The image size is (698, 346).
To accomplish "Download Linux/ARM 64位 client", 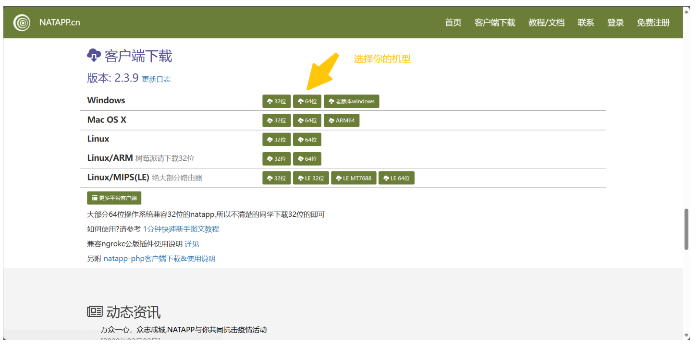I will tap(307, 159).
